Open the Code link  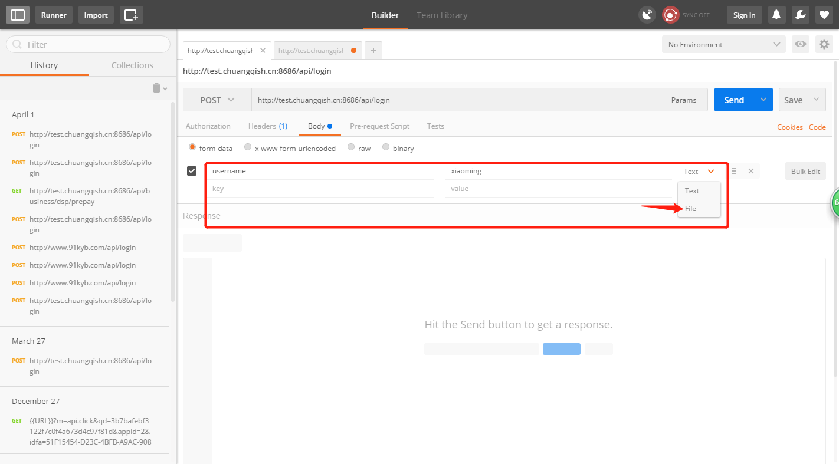click(x=817, y=127)
